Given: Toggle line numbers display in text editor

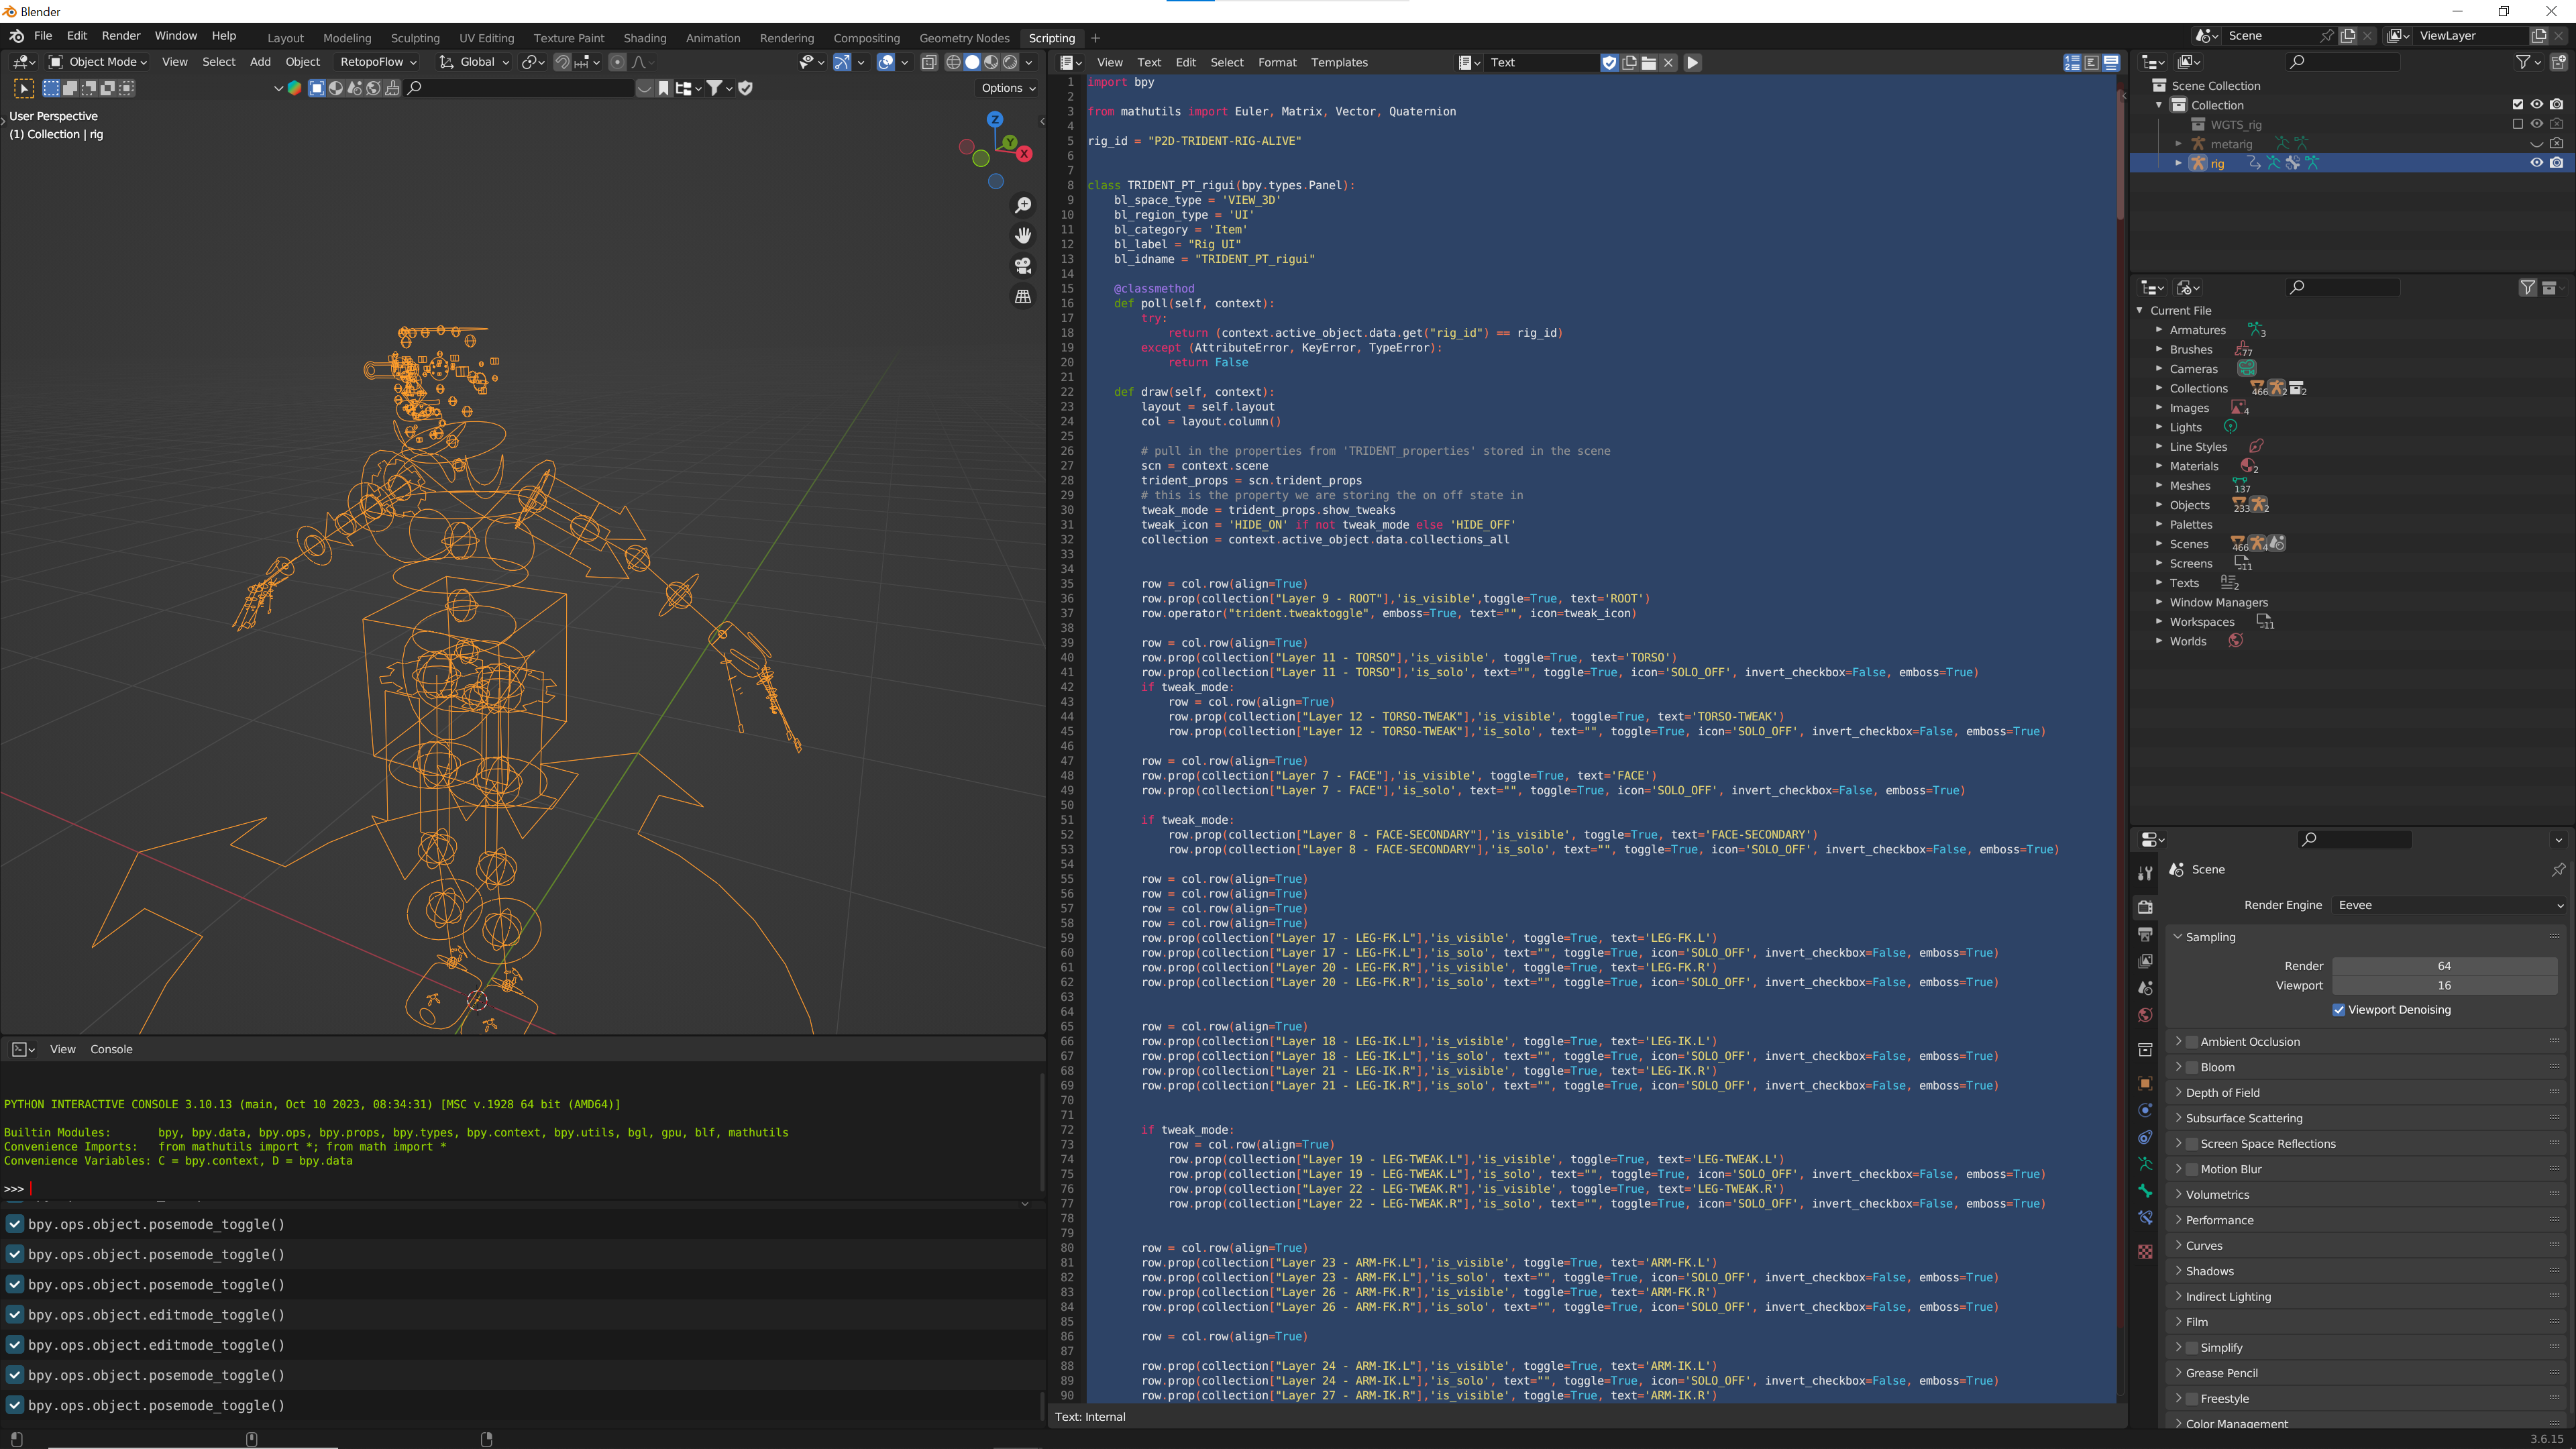Looking at the screenshot, I should (2073, 62).
